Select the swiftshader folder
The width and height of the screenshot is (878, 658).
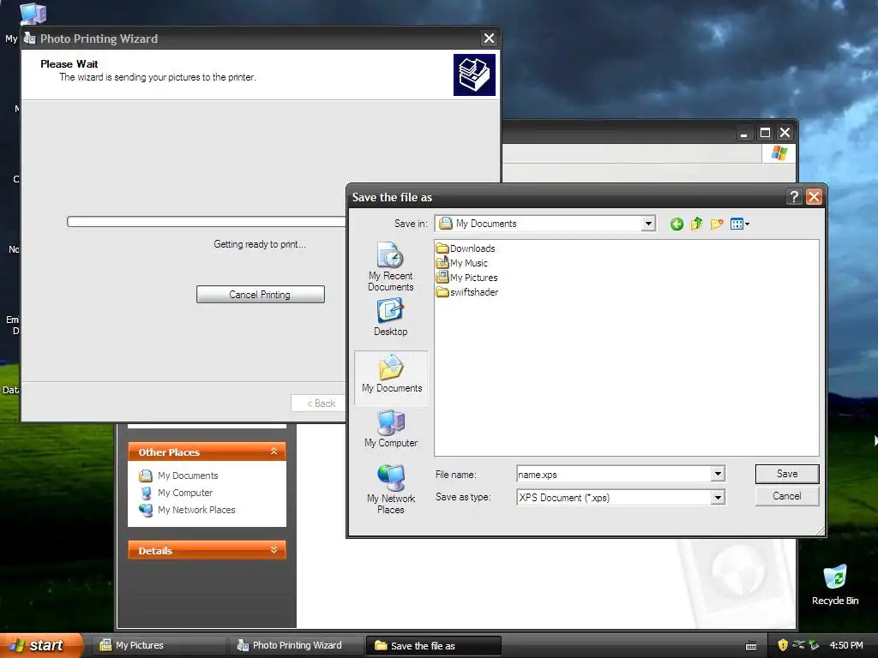click(467, 292)
